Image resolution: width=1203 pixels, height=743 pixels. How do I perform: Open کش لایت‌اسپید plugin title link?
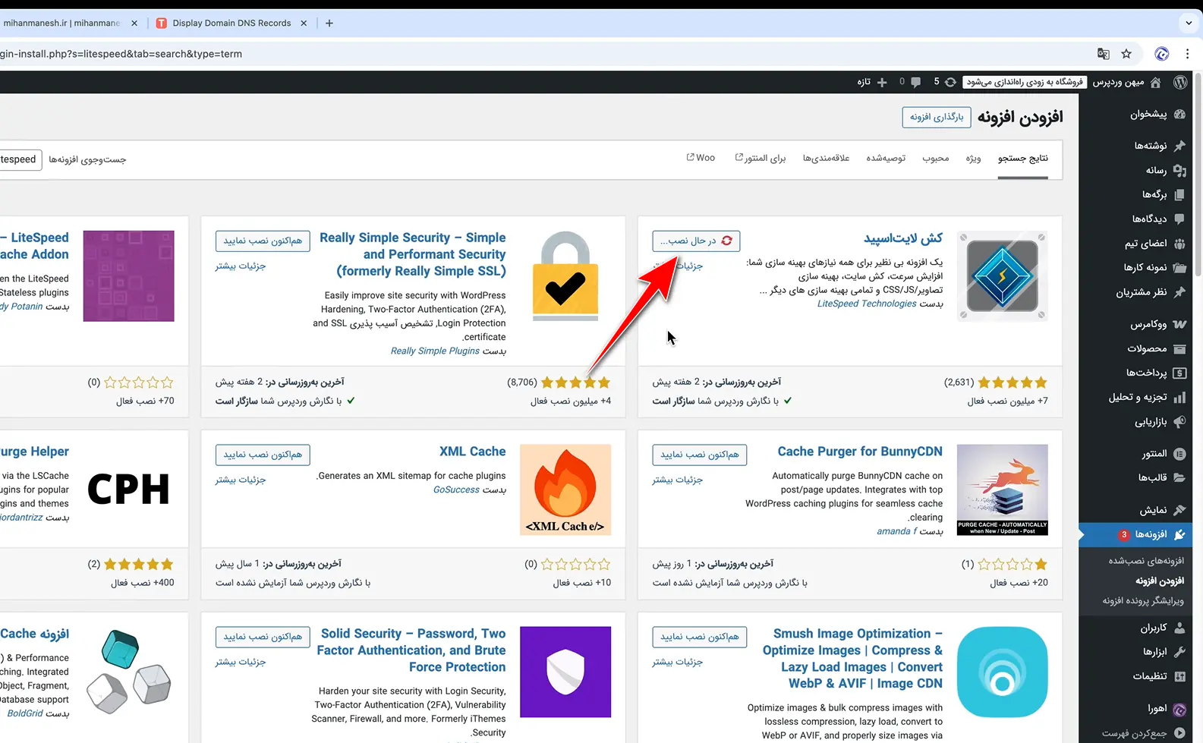click(x=903, y=238)
